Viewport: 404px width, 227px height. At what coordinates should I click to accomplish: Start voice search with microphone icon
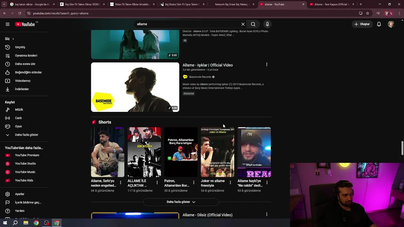pyautogui.click(x=267, y=24)
